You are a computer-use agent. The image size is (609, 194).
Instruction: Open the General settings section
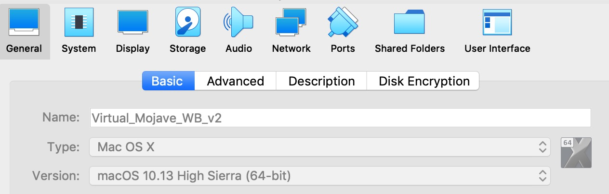[x=24, y=32]
